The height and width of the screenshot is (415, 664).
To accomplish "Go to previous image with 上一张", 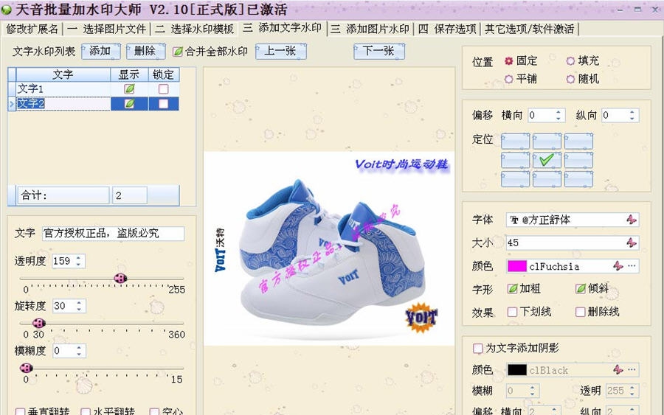I will [x=280, y=51].
